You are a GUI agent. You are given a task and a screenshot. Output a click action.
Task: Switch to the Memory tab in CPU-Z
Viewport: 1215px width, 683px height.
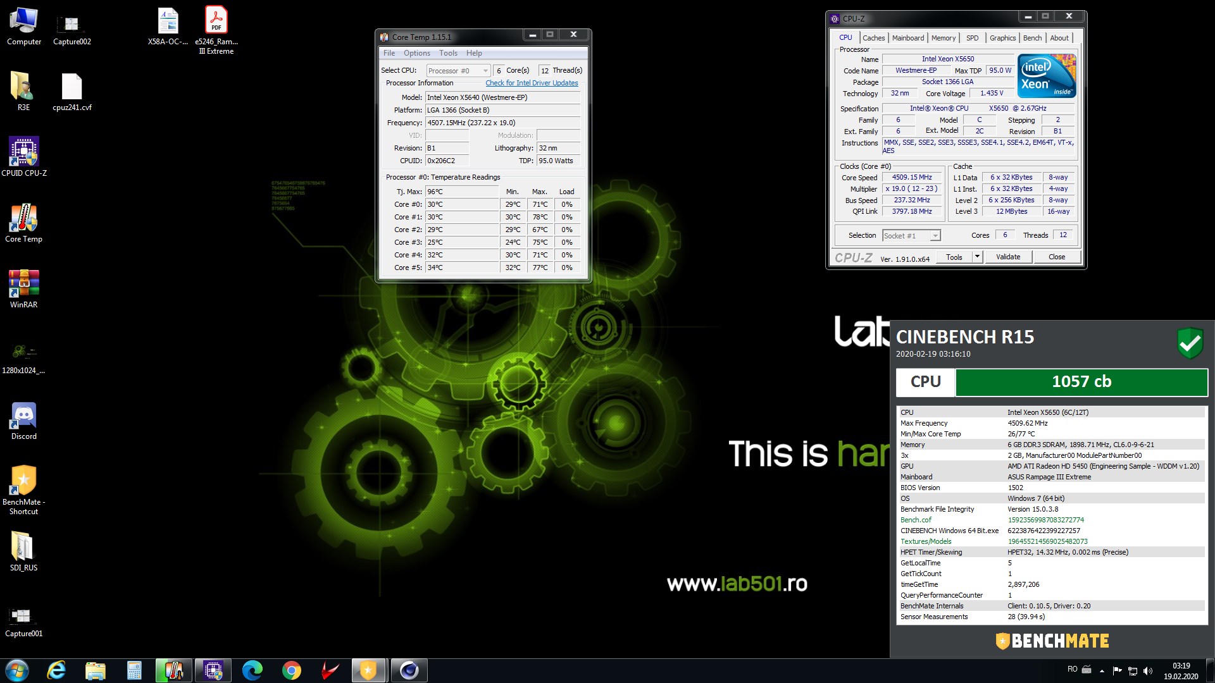(944, 38)
